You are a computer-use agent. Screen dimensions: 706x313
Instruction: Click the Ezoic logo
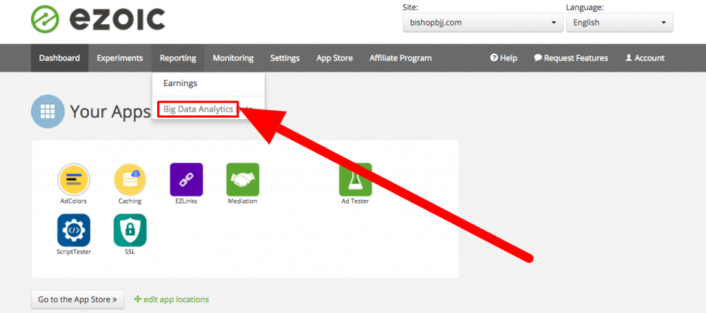point(98,20)
